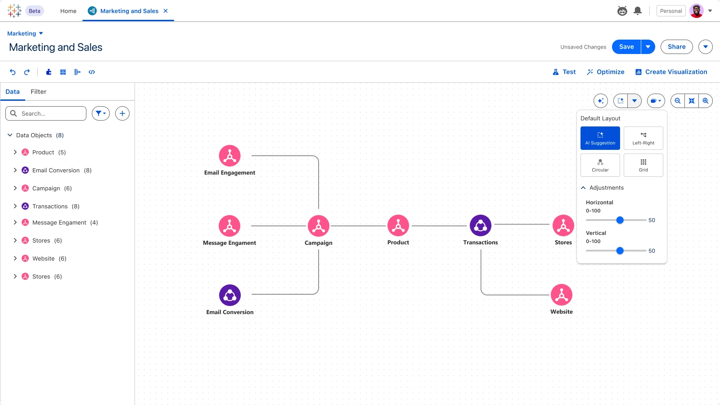Switch to the Data tab
The width and height of the screenshot is (720, 405).
13,92
